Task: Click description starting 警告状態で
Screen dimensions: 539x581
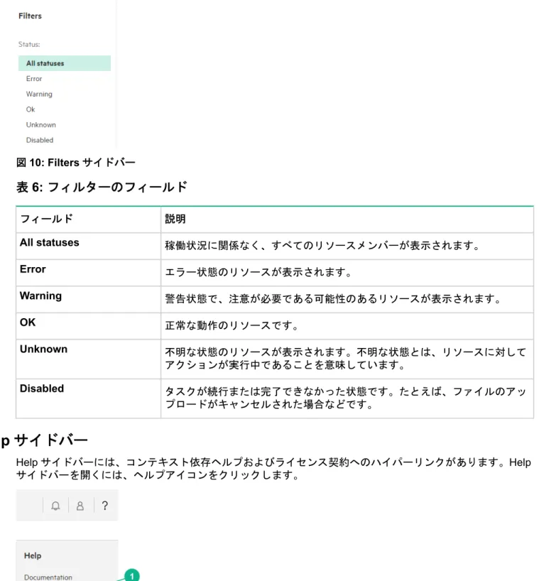Action: point(333,299)
